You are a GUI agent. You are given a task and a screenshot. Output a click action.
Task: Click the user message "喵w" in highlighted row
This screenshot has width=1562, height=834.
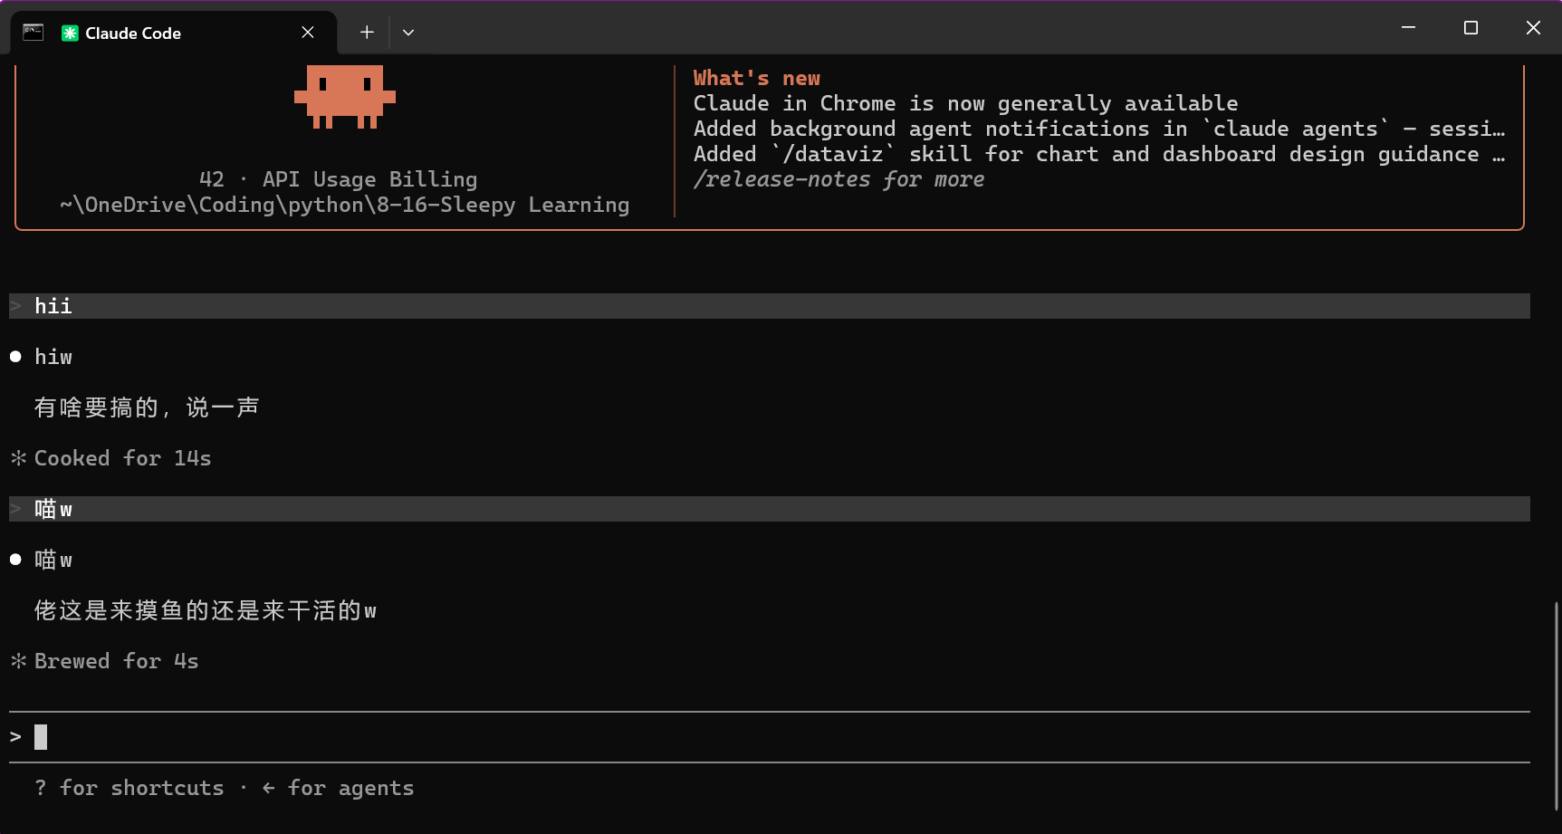(53, 509)
